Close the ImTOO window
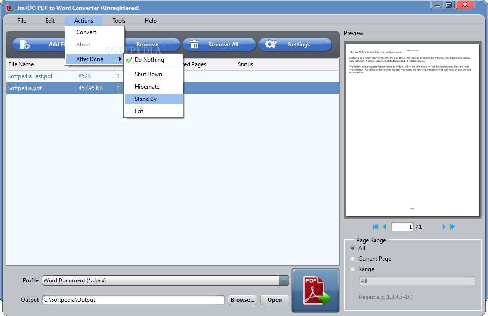The width and height of the screenshot is (488, 316). click(465, 5)
